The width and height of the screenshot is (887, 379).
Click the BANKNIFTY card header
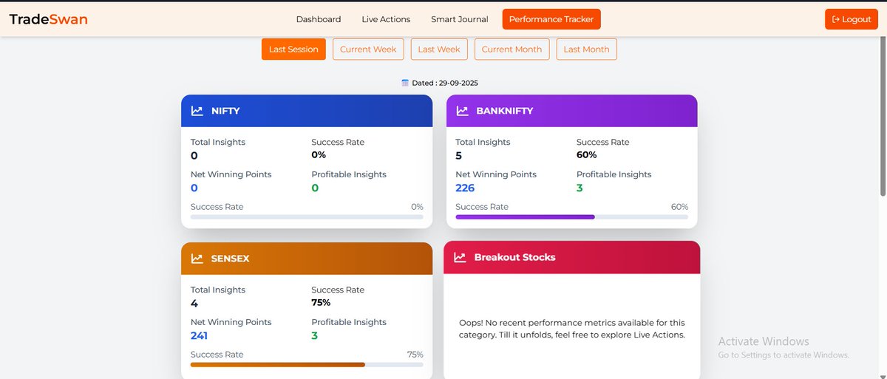click(x=571, y=111)
